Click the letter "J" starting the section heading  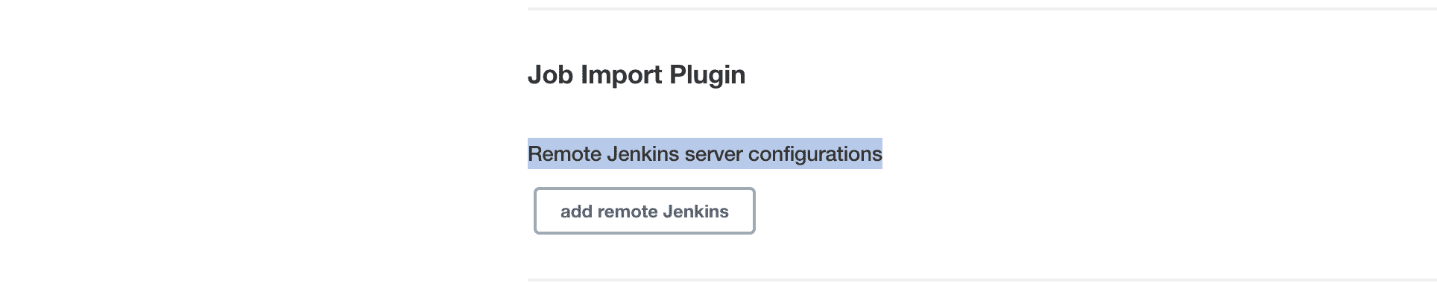coord(534,74)
